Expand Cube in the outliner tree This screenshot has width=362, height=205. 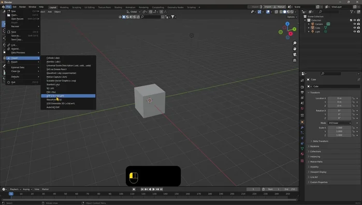coord(309,28)
